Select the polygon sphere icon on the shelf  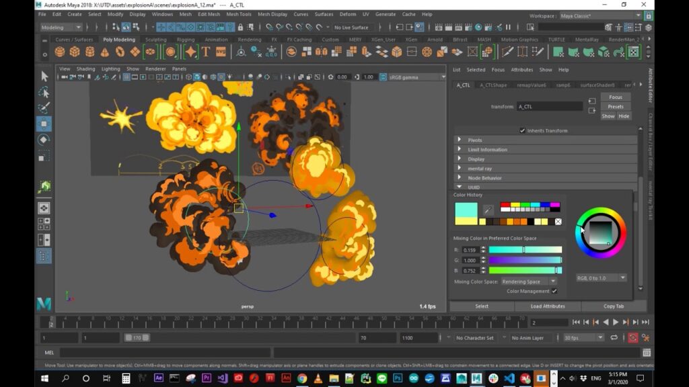59,51
